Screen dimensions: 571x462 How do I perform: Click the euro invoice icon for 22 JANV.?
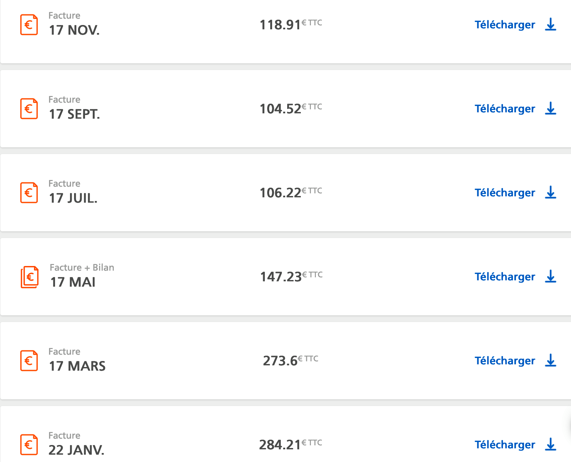(x=29, y=445)
